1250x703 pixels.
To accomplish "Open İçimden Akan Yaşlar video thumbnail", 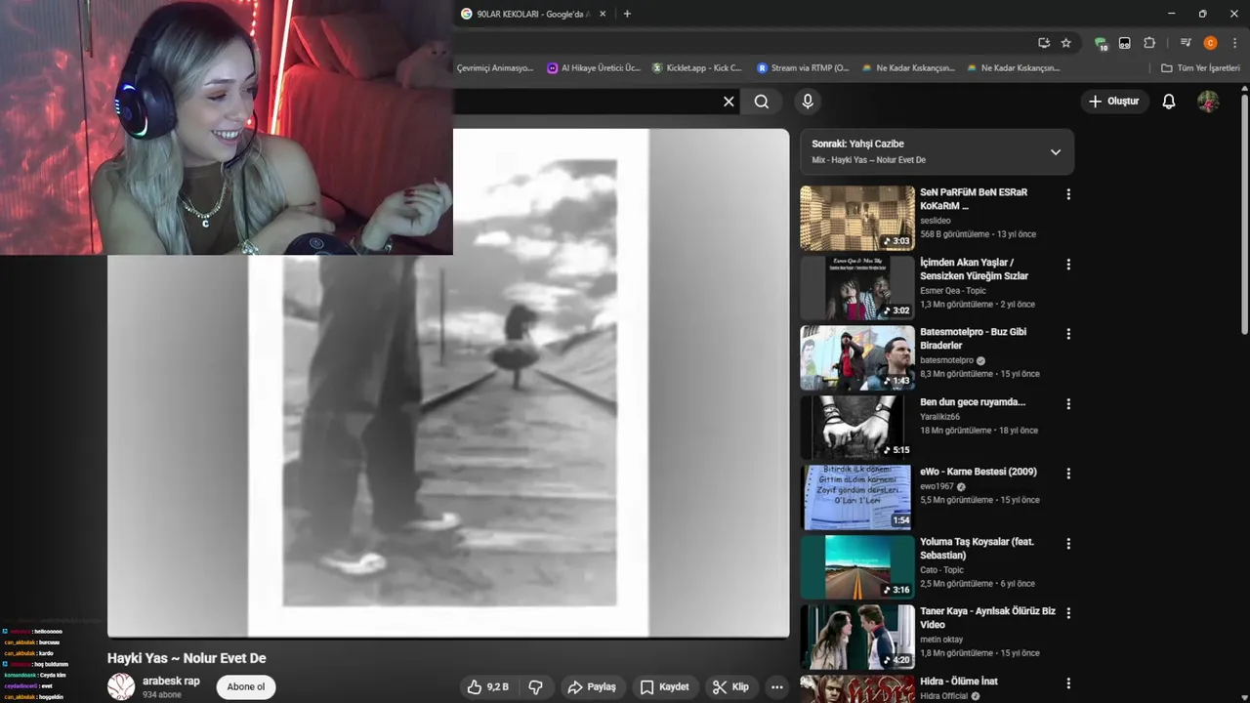I will tap(857, 288).
